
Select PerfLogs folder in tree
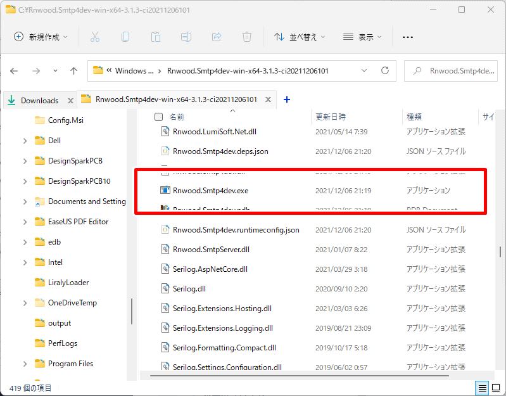63,343
